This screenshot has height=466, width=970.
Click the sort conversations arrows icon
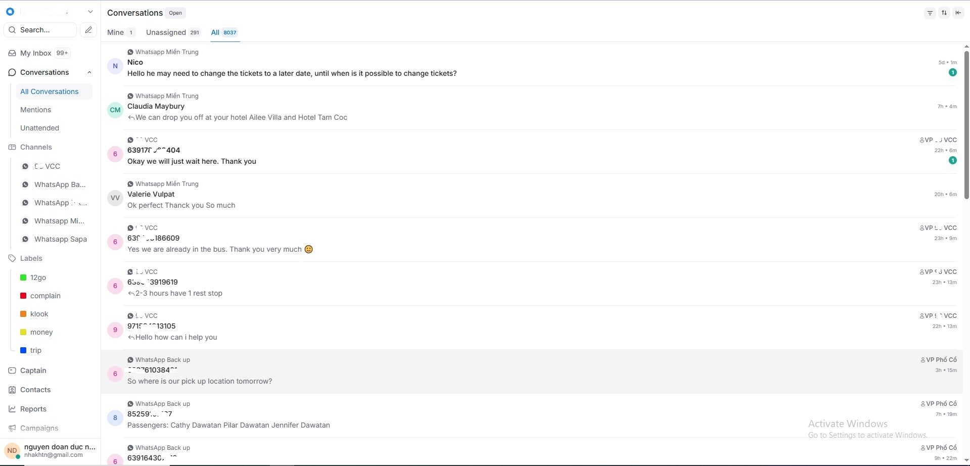[x=944, y=13]
